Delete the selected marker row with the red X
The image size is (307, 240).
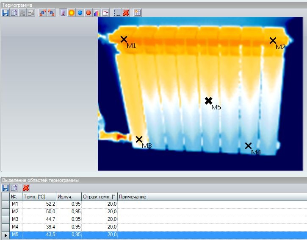click(x=26, y=188)
